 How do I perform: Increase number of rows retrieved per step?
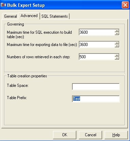pos(117,55)
